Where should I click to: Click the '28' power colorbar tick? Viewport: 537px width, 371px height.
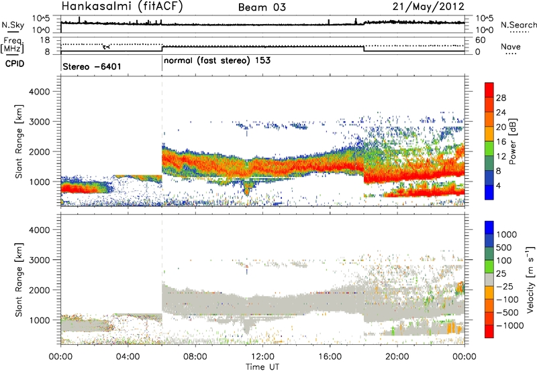(x=501, y=98)
